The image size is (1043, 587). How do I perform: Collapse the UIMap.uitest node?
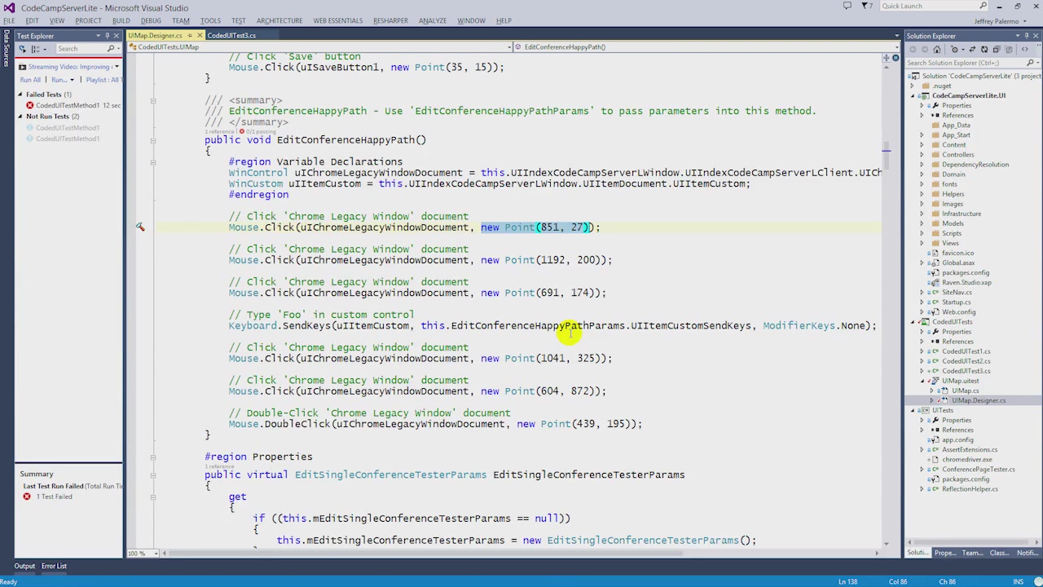[922, 381]
